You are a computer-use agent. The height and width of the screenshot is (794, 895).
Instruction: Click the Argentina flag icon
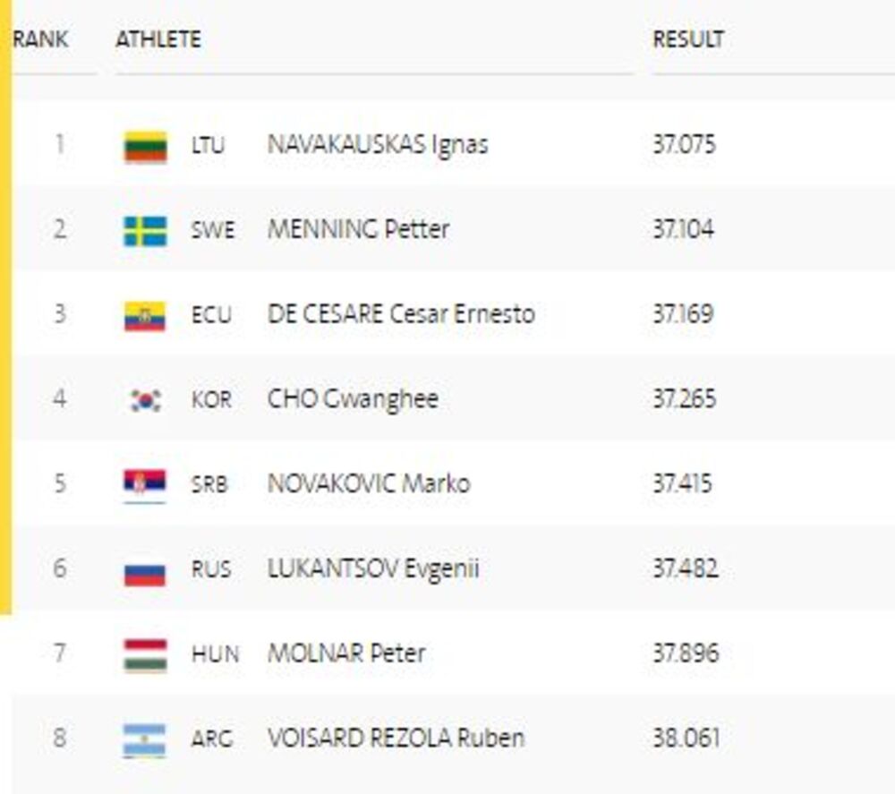[145, 739]
